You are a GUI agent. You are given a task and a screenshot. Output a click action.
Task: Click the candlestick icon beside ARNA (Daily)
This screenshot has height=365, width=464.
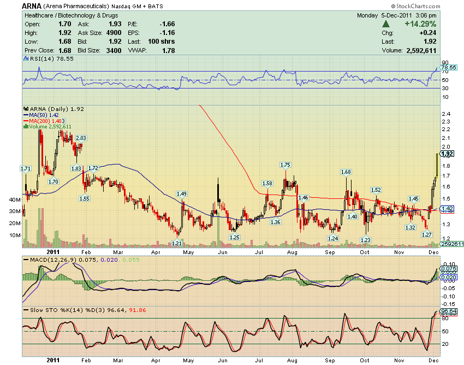click(x=26, y=109)
